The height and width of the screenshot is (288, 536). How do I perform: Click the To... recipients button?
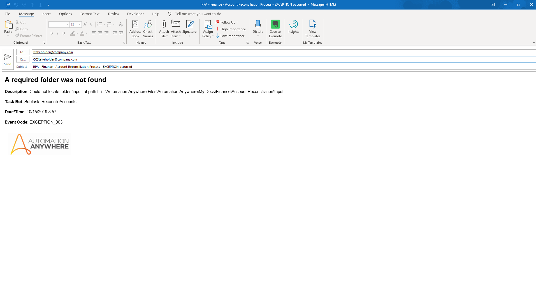[23, 52]
